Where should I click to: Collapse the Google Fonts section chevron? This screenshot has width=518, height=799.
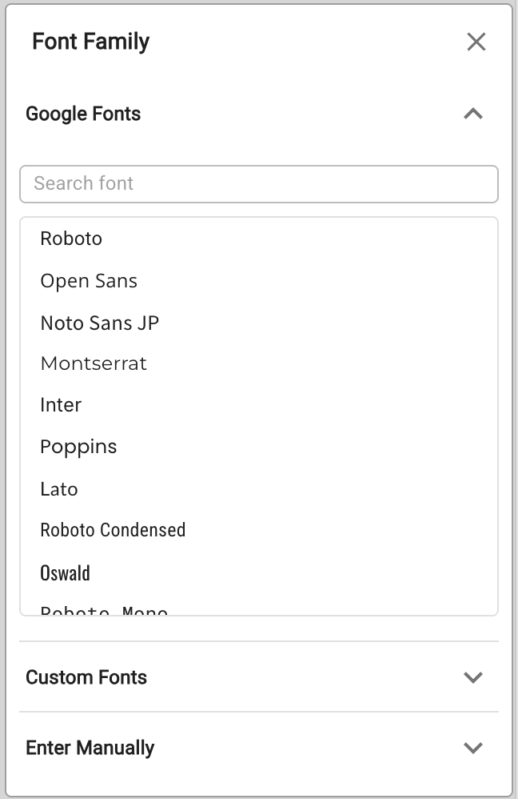pos(473,114)
